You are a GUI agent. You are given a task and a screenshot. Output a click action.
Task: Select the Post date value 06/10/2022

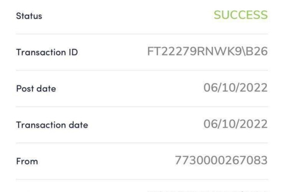pos(235,88)
